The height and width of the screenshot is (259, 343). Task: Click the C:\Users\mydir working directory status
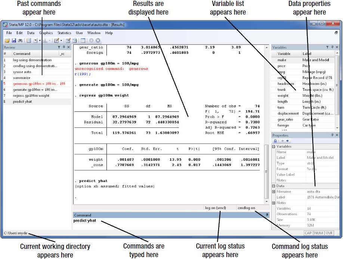16,233
